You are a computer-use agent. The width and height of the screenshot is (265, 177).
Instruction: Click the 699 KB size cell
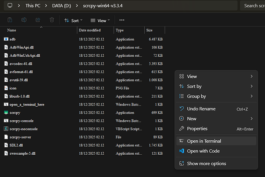pyautogui.click(x=157, y=112)
